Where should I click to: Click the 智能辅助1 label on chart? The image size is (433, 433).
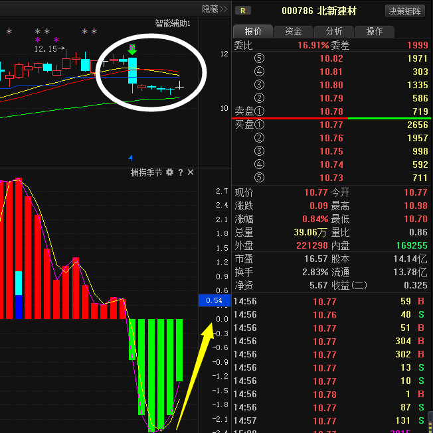[x=173, y=23]
